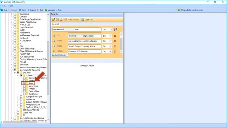Run the search with the magnifying glass
Image resolution: width=227 pixels, height=128 pixels.
point(115,29)
